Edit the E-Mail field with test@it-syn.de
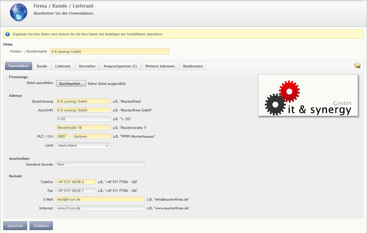367x233 pixels. tap(100, 199)
